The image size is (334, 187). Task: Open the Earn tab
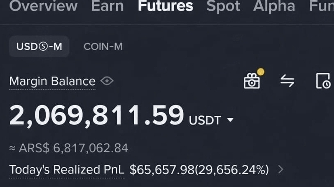pyautogui.click(x=107, y=6)
